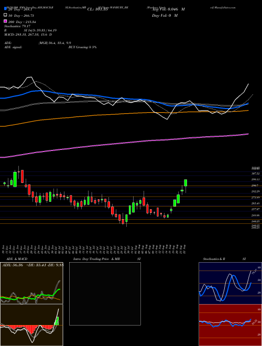
Task: Open the red RSI chart panel
Action: click(230, 325)
